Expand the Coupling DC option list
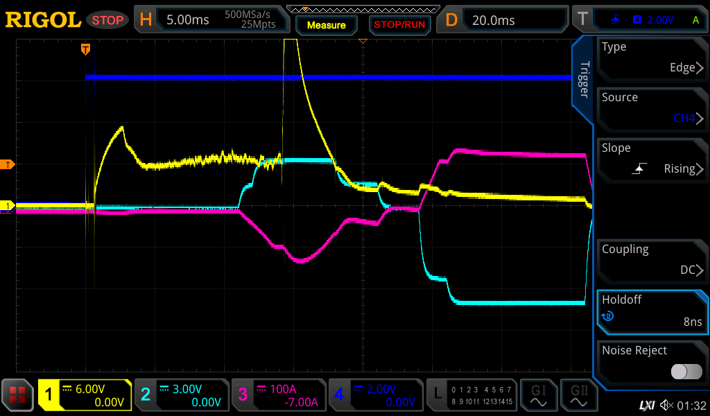 tap(652, 261)
